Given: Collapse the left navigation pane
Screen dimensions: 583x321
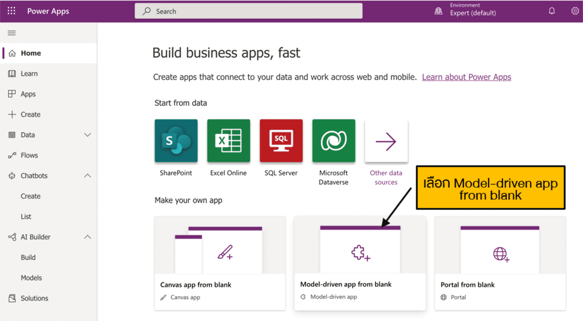Looking at the screenshot, I should coord(11,33).
